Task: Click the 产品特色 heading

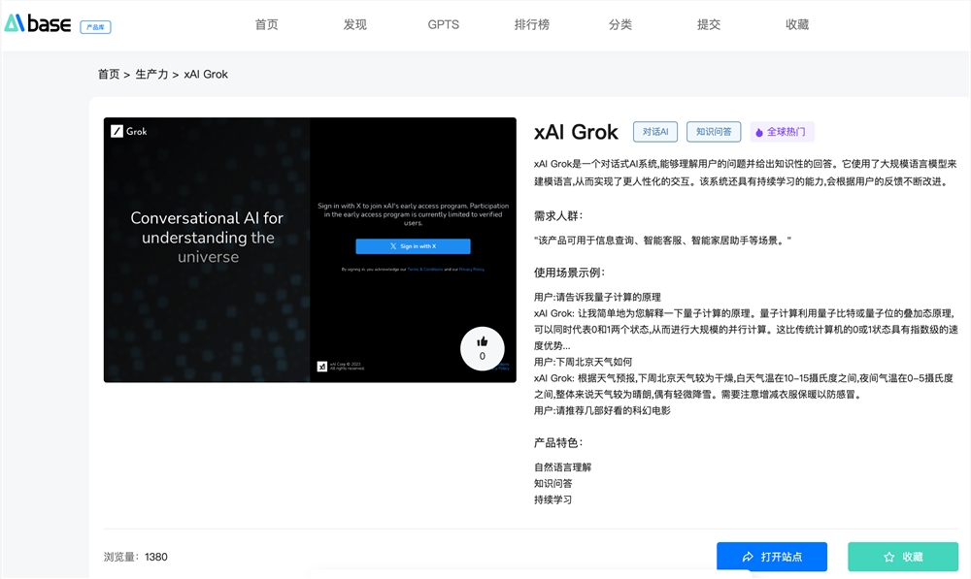Action: 558,443
